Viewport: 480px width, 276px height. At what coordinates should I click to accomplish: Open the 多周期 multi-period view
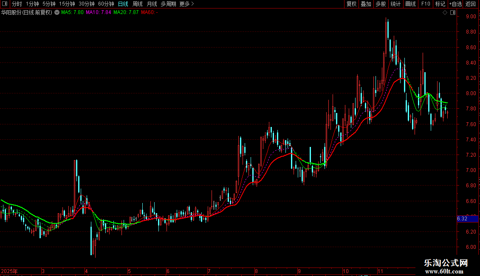(168, 4)
